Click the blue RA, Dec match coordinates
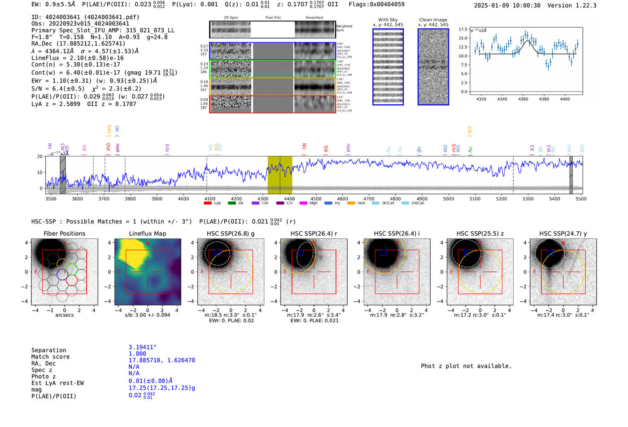The width and height of the screenshot is (628, 427). [x=161, y=360]
